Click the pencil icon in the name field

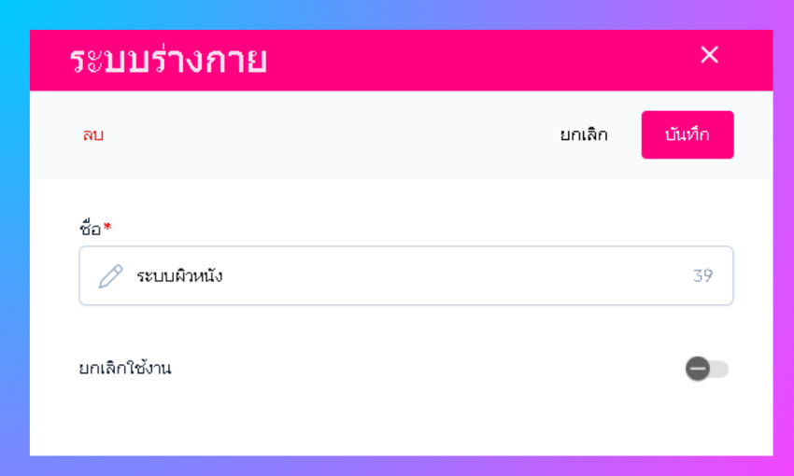pos(110,276)
